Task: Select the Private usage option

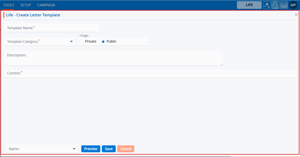Action: tap(82, 42)
